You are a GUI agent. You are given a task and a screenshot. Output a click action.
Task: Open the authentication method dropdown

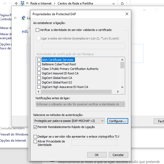(69, 121)
